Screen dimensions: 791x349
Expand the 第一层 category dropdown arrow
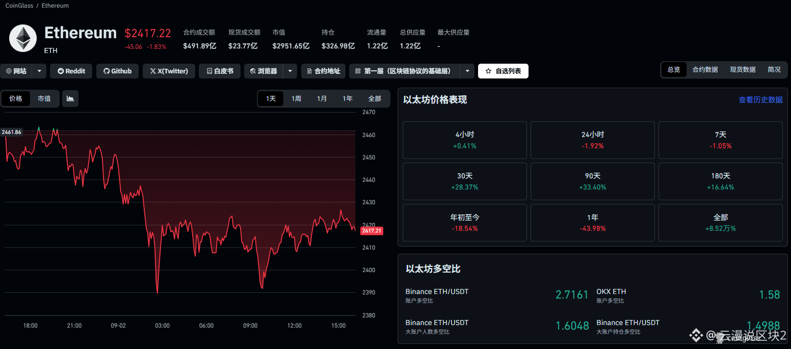tap(467, 71)
